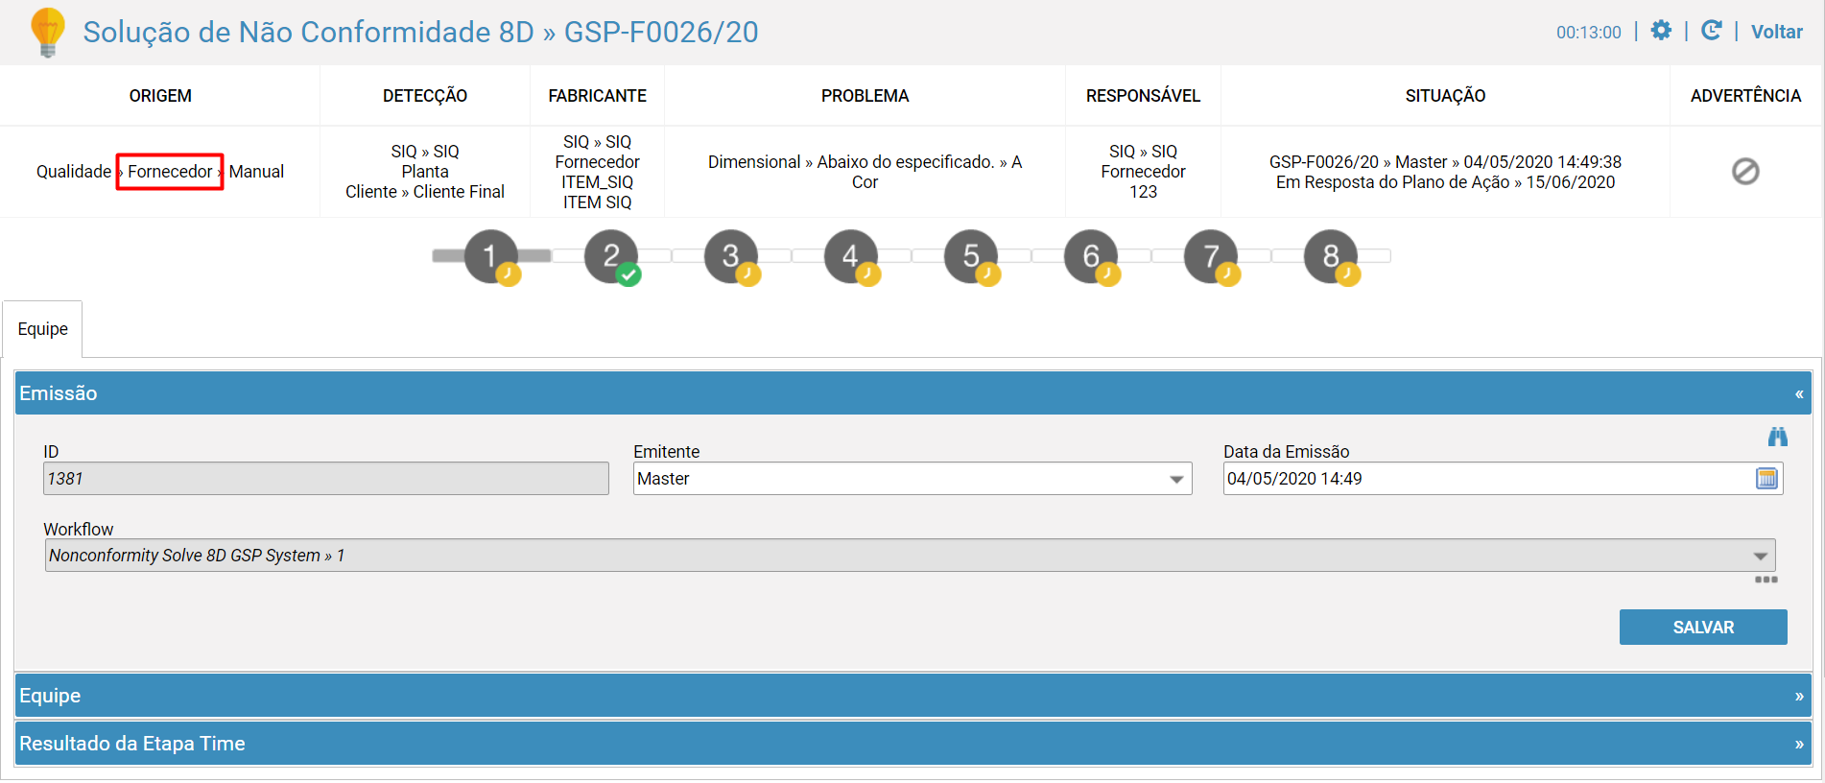Go to step 8 of the 8D workflow
Image resolution: width=1825 pixels, height=783 pixels.
(1331, 256)
